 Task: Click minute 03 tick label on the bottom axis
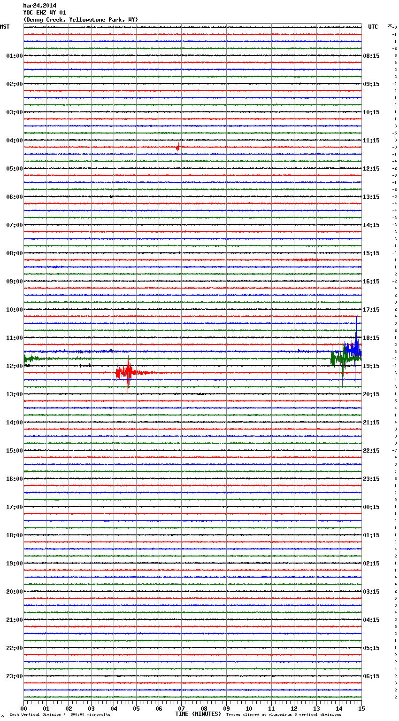pos(91,708)
